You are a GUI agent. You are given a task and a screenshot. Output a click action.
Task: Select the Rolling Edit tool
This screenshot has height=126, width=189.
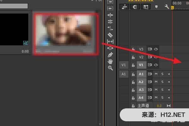coord(110,22)
